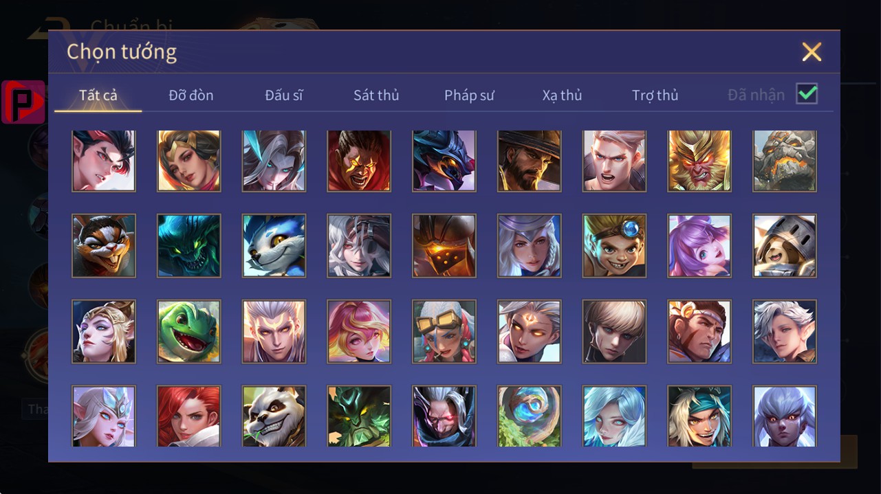Filter heroes by Xạ thủ
Screen dimensions: 881x494
click(562, 95)
